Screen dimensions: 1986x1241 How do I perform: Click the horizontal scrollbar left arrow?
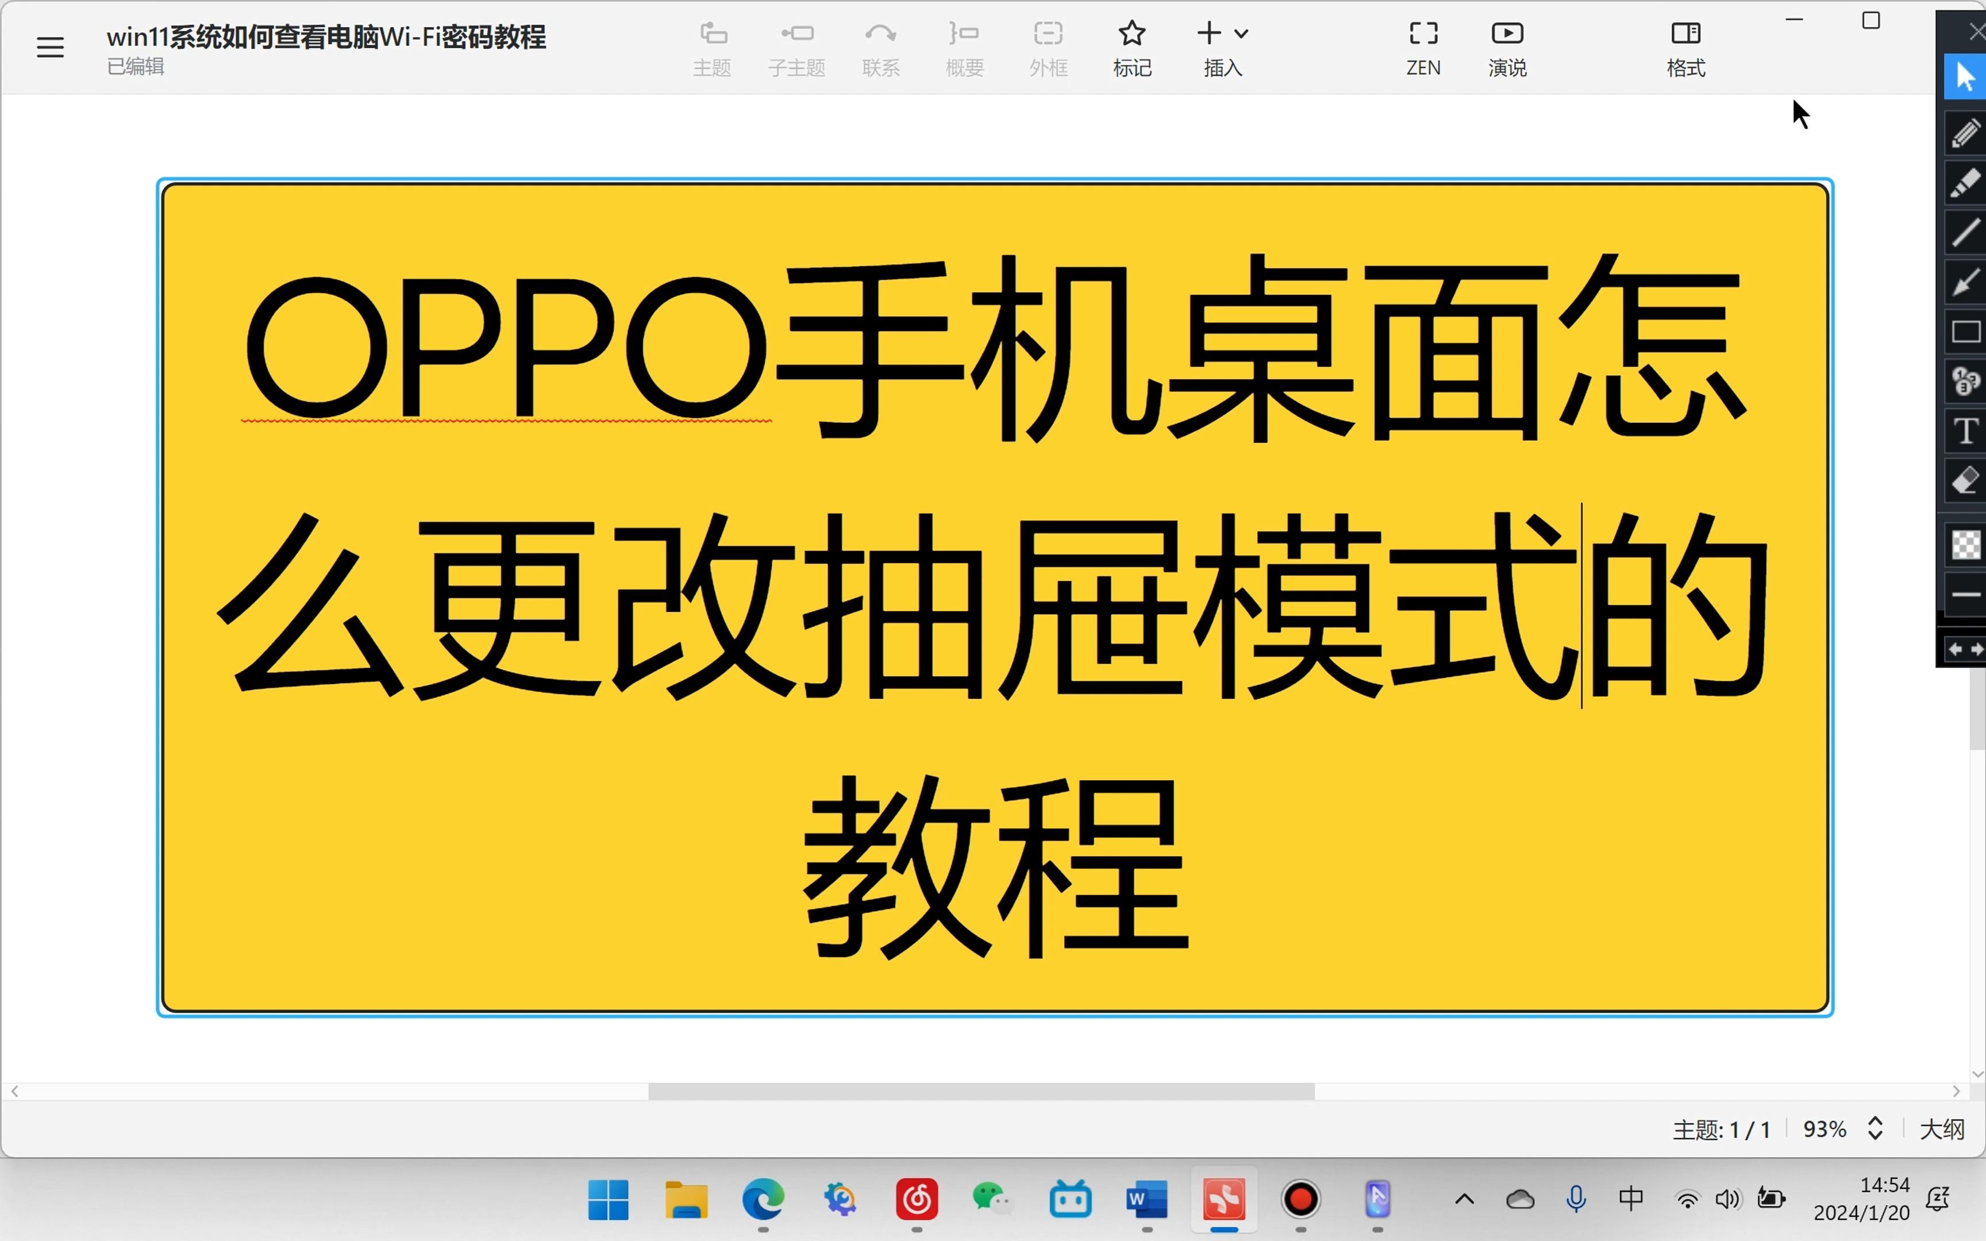click(15, 1092)
